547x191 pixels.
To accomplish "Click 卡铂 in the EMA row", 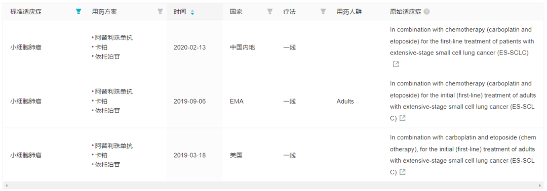I will [x=101, y=101].
